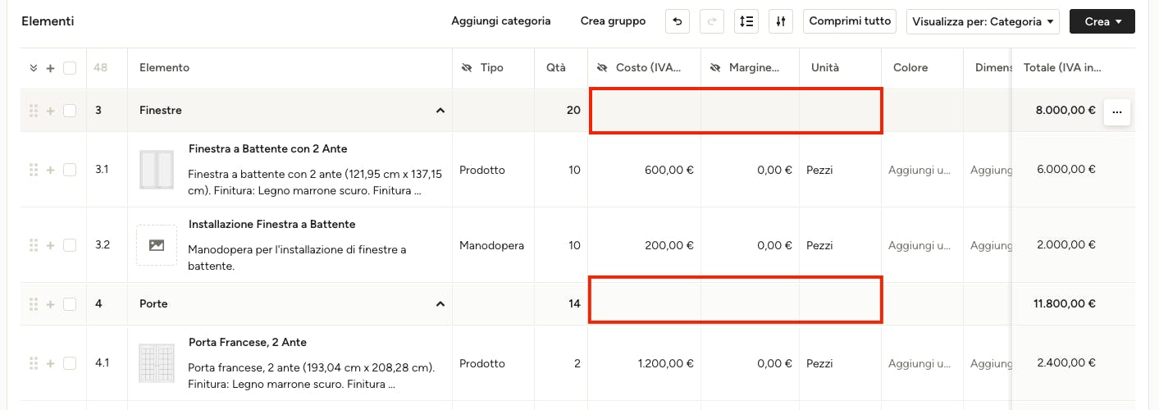Viewport: 1159px width, 410px height.
Task: Open the column filter settings icon
Action: (x=781, y=21)
